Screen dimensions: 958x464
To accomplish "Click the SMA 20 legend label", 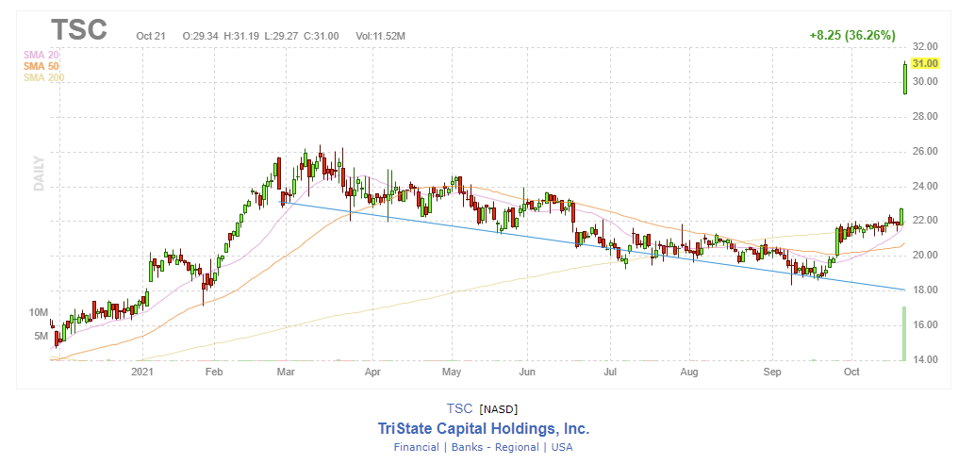I will (41, 55).
